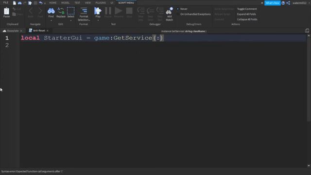Click the Format Selection icon
This screenshot has height=175, width=311.
[x=84, y=11]
